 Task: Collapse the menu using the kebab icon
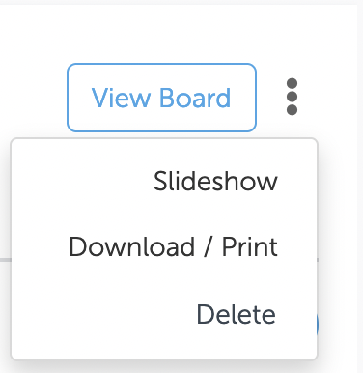[x=292, y=97]
